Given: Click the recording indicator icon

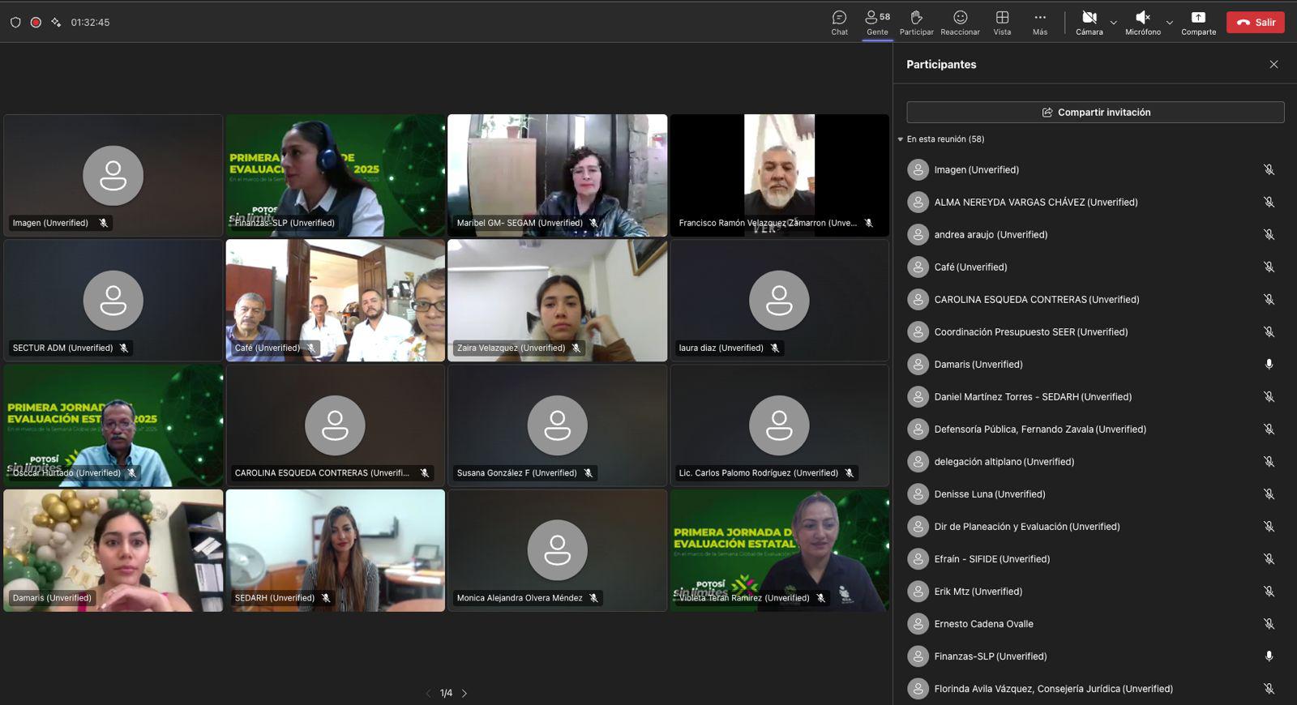Looking at the screenshot, I should [36, 23].
